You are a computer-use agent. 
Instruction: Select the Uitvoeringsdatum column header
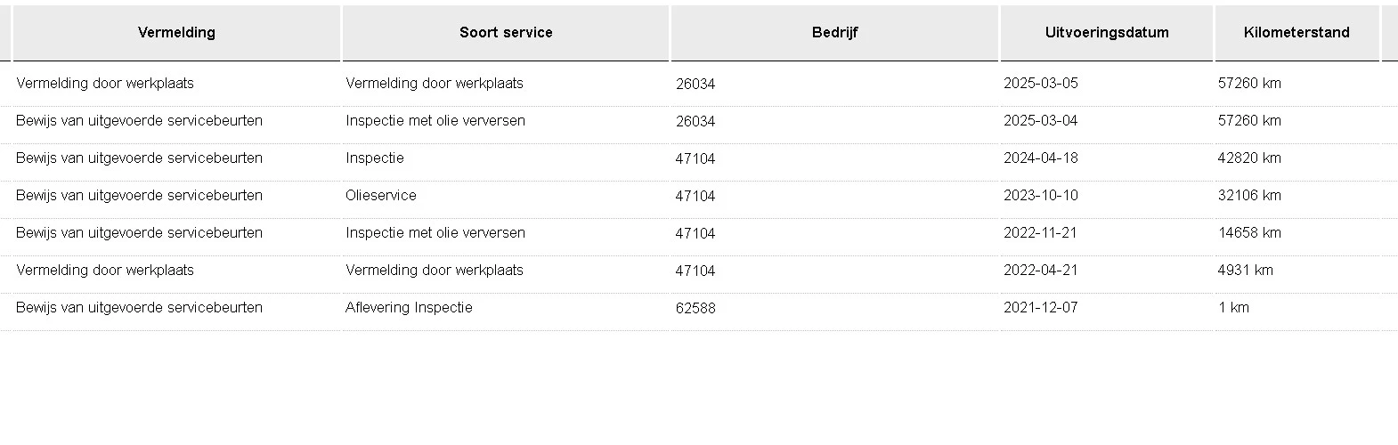pos(1107,33)
